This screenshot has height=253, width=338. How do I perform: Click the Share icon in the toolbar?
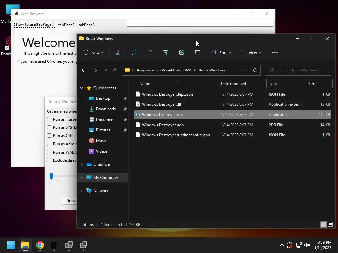pyautogui.click(x=182, y=52)
